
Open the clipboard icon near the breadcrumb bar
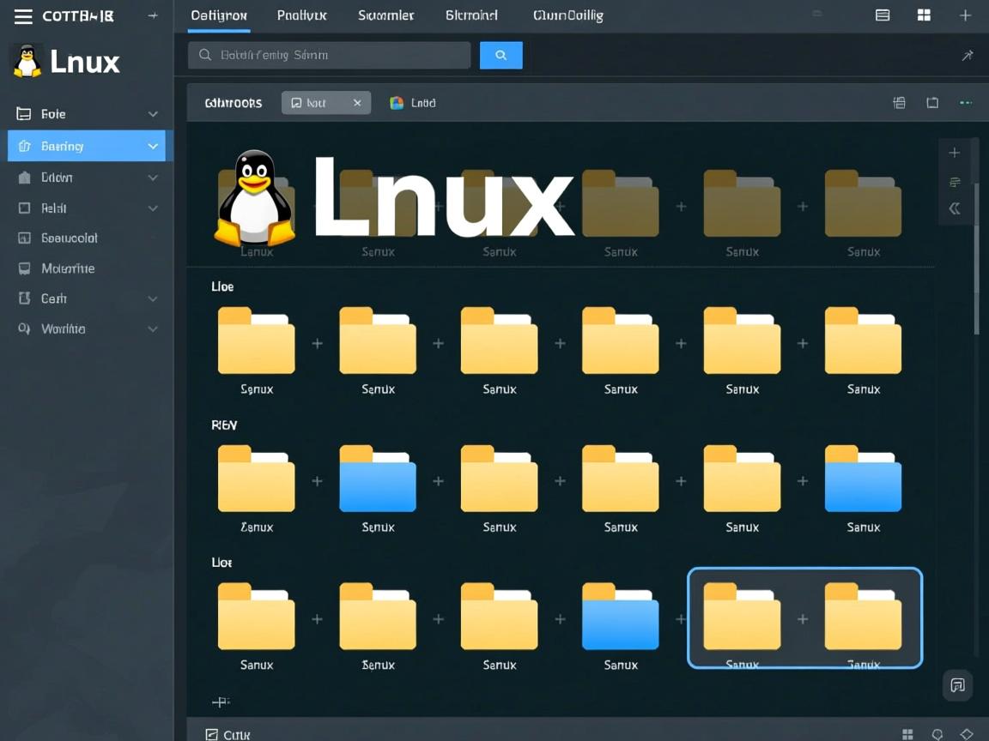pyautogui.click(x=899, y=102)
